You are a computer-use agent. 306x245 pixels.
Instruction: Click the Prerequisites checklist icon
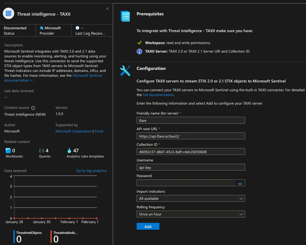[125, 16]
